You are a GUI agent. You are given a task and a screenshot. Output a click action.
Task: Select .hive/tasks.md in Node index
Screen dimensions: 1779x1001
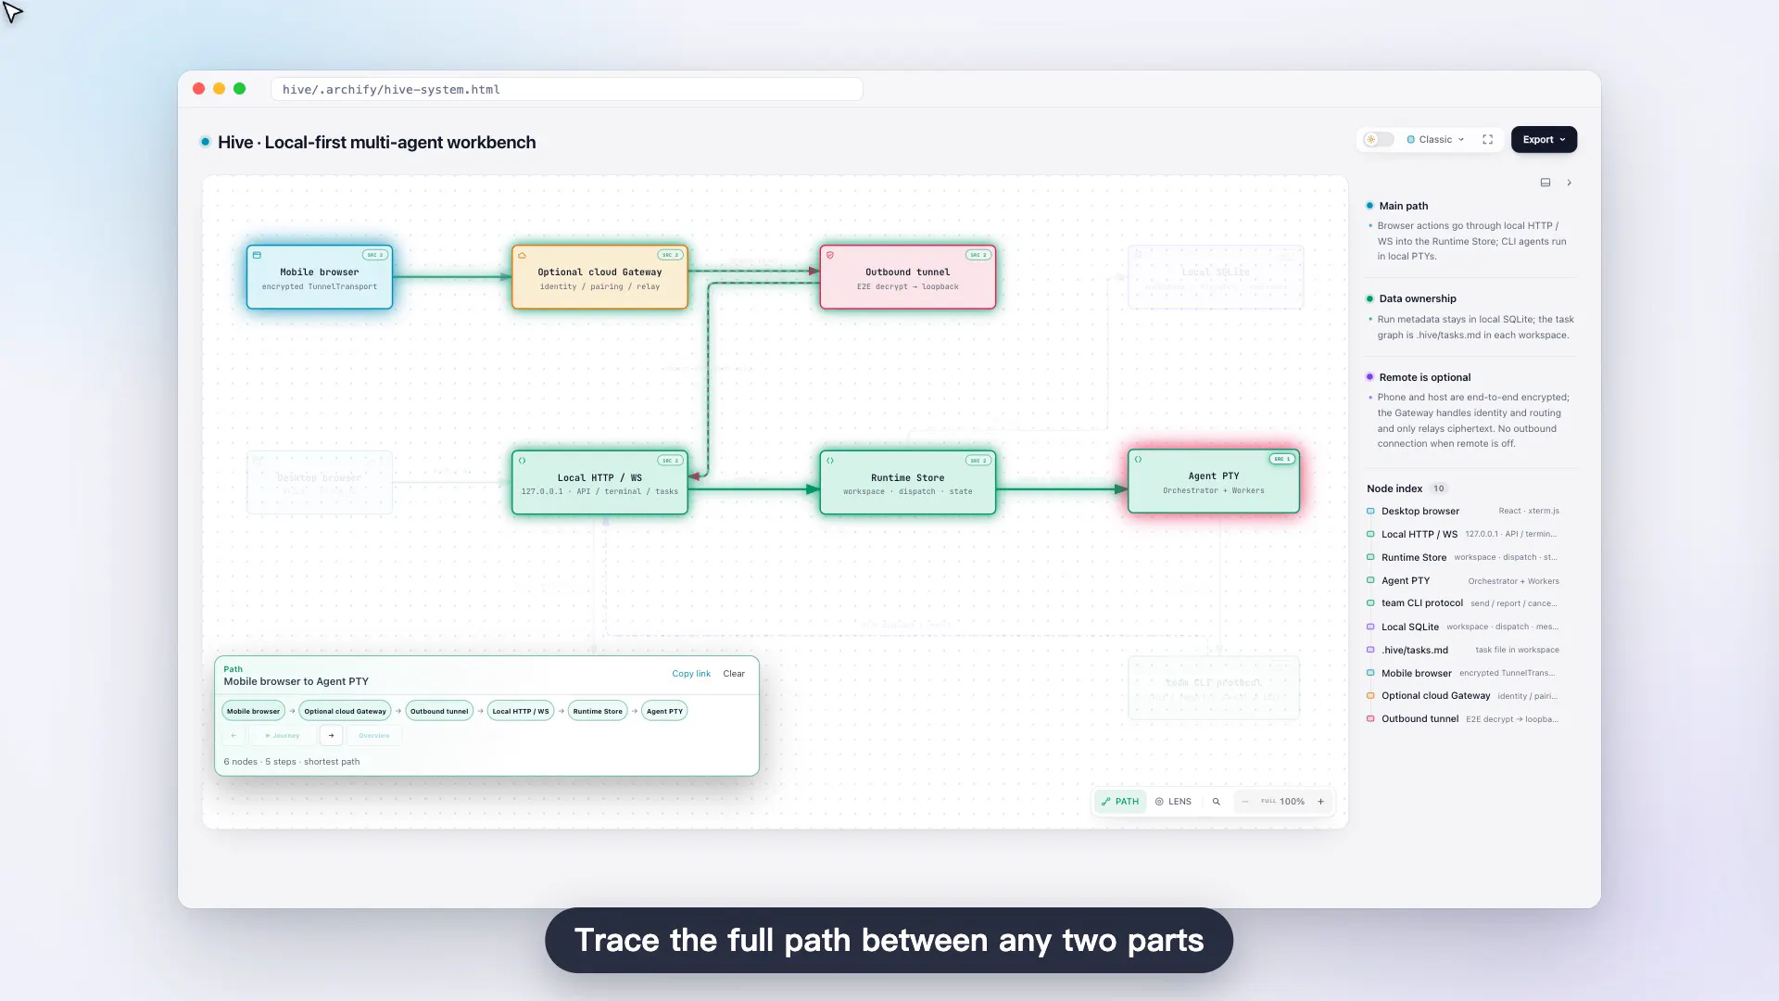click(x=1463, y=650)
